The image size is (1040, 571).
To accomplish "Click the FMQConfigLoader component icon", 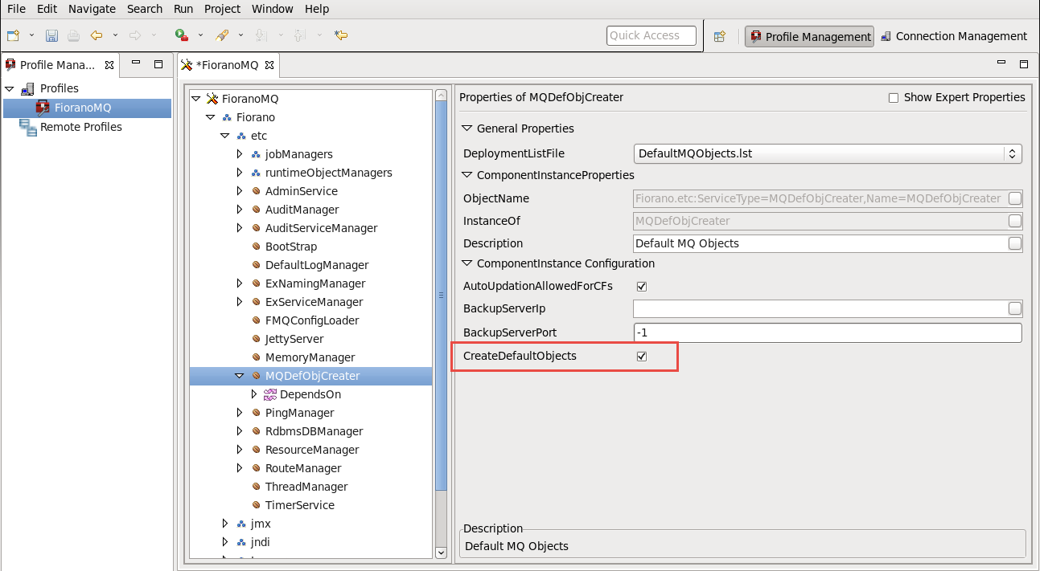I will (256, 320).
